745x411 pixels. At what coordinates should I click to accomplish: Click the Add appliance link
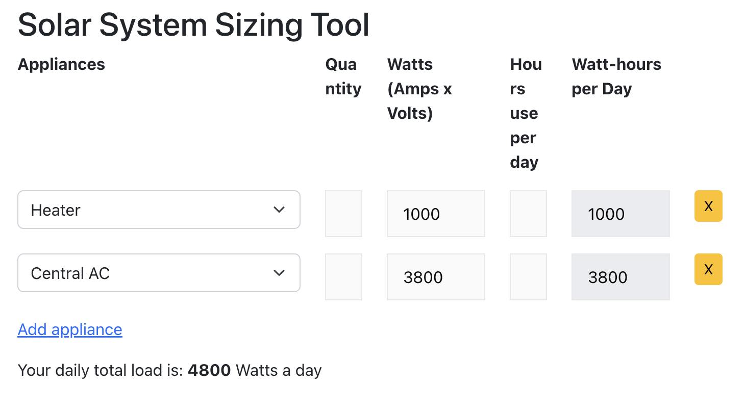tap(70, 329)
